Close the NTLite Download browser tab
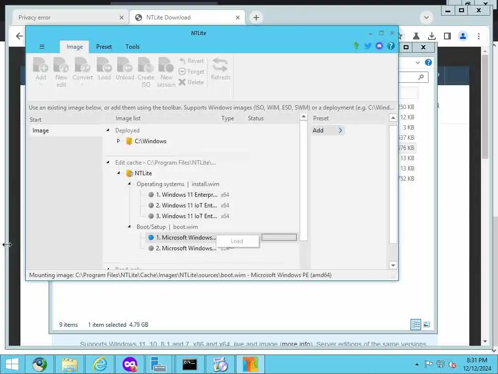The width and height of the screenshot is (498, 374). (237, 18)
